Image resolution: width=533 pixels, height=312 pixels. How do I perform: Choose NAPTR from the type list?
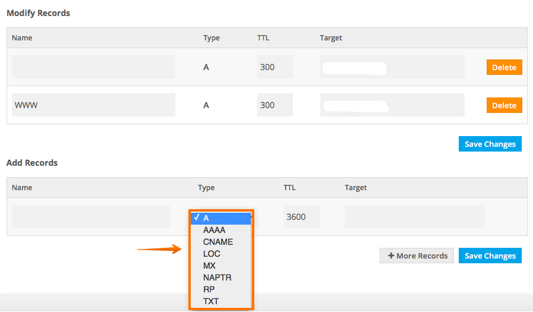217,278
